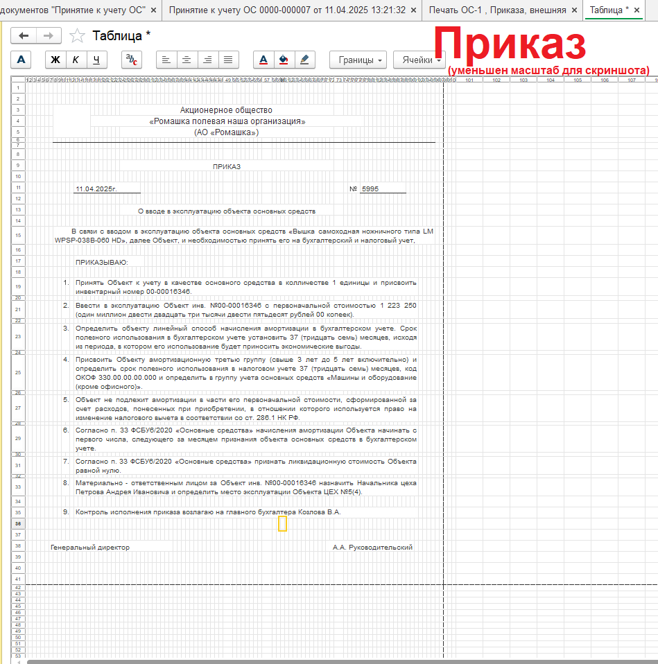Align text center
This screenshot has width=658, height=664.
(x=187, y=60)
